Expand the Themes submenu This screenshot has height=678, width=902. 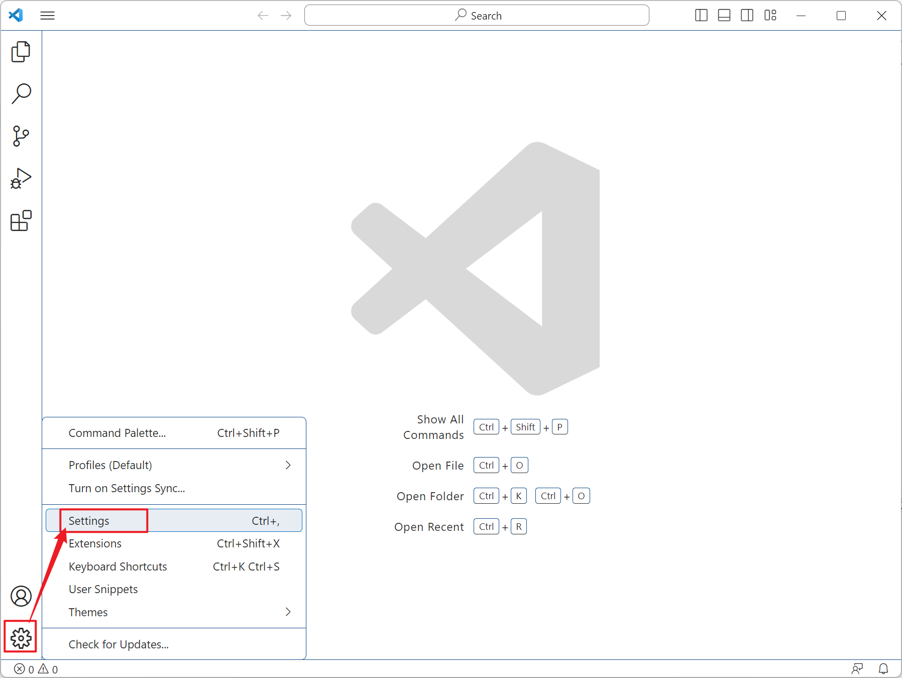(x=174, y=612)
